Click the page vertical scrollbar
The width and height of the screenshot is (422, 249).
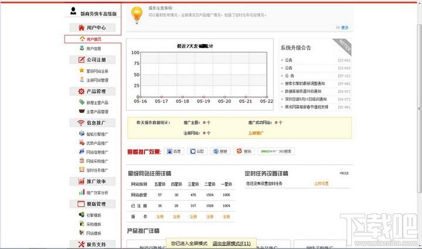click(x=419, y=108)
